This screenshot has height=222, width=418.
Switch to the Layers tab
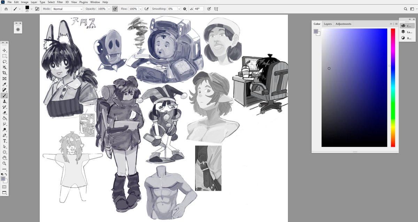click(328, 24)
